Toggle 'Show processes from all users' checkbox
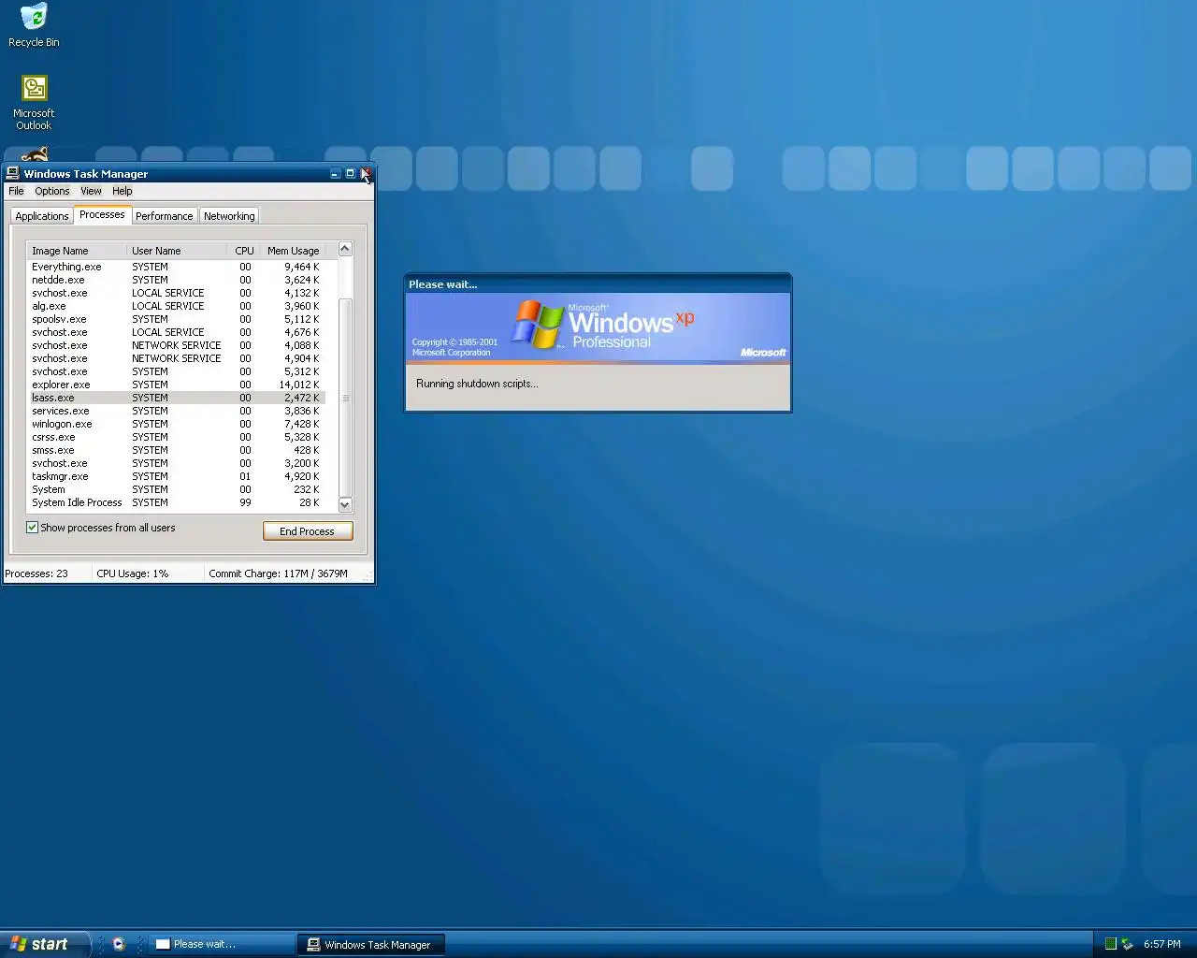 coord(32,528)
